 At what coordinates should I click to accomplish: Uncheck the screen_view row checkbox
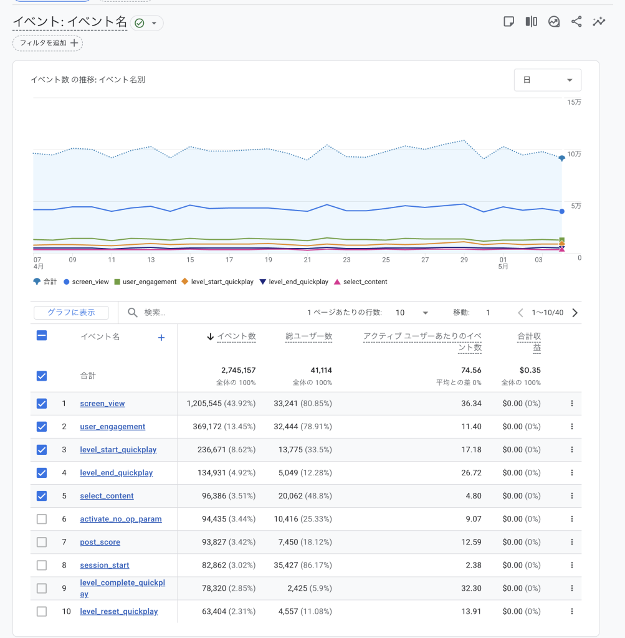point(42,403)
